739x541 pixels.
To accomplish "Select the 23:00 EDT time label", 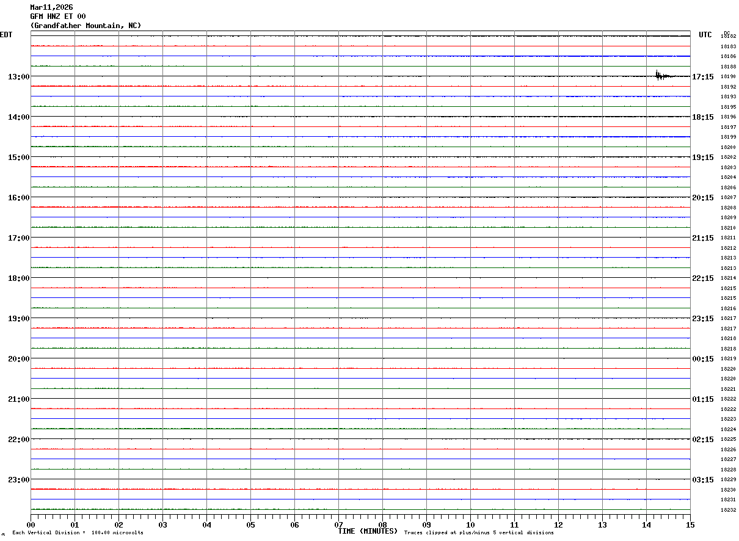I will 18,480.
